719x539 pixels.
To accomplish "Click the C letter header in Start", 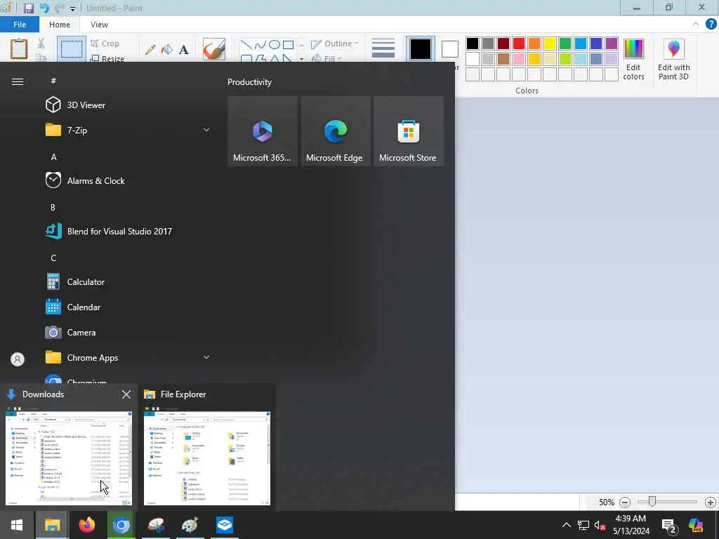I will 53,258.
